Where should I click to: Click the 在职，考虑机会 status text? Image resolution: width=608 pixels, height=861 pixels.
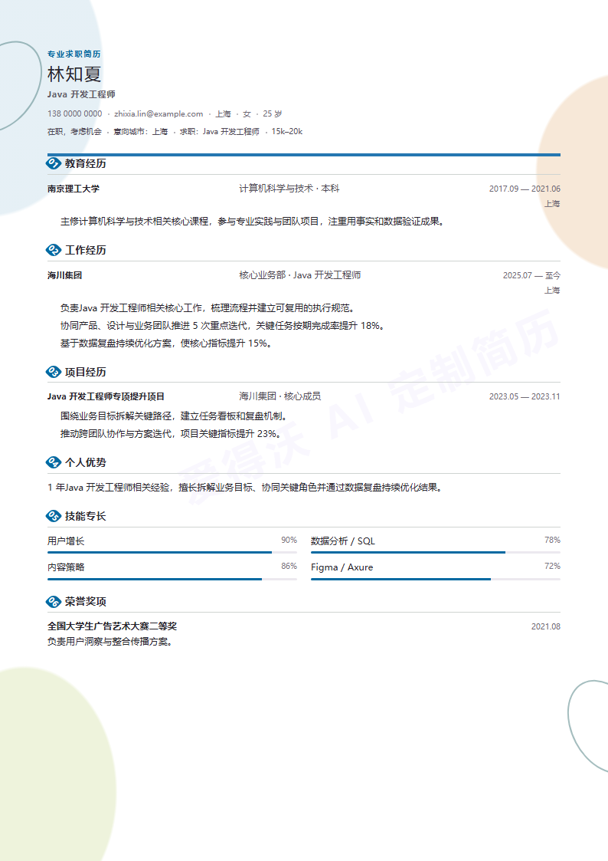point(74,131)
